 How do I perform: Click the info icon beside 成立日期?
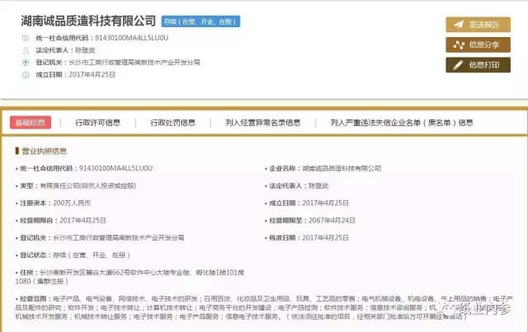(26, 75)
